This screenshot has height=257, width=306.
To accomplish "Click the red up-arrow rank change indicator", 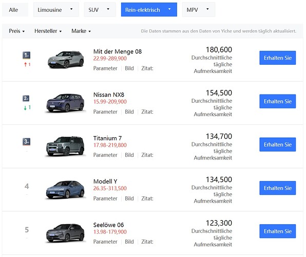I will click(x=27, y=64).
